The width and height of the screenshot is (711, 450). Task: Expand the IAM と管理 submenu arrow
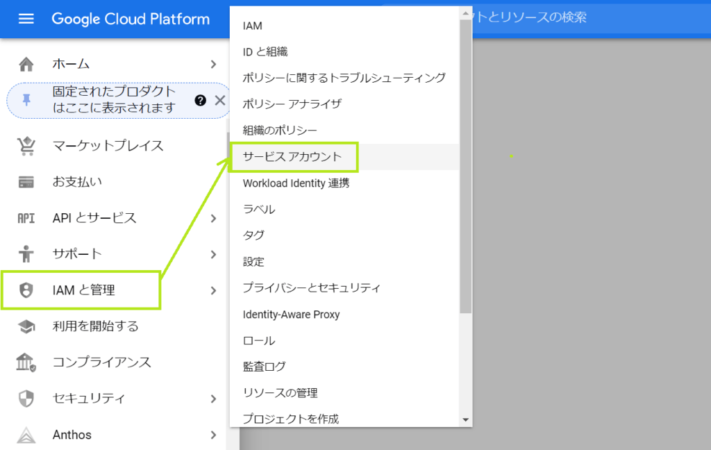point(214,290)
